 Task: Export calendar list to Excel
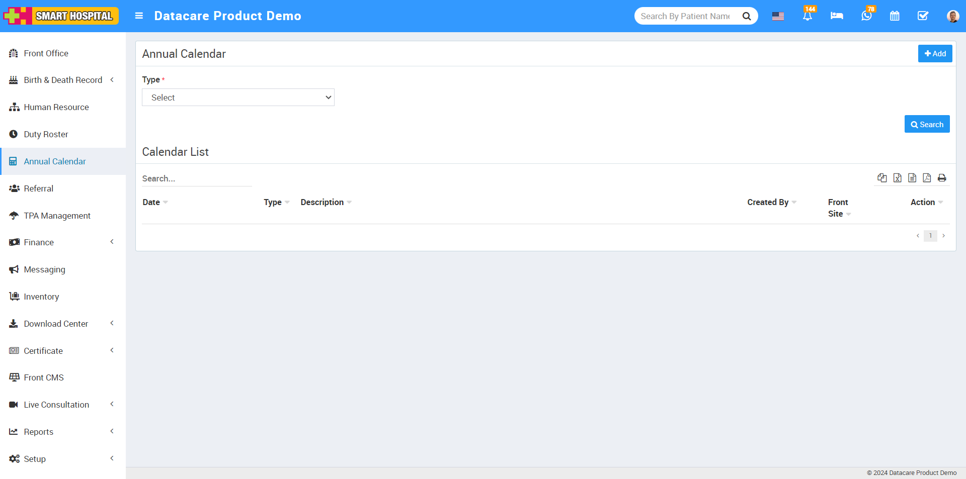pyautogui.click(x=898, y=178)
